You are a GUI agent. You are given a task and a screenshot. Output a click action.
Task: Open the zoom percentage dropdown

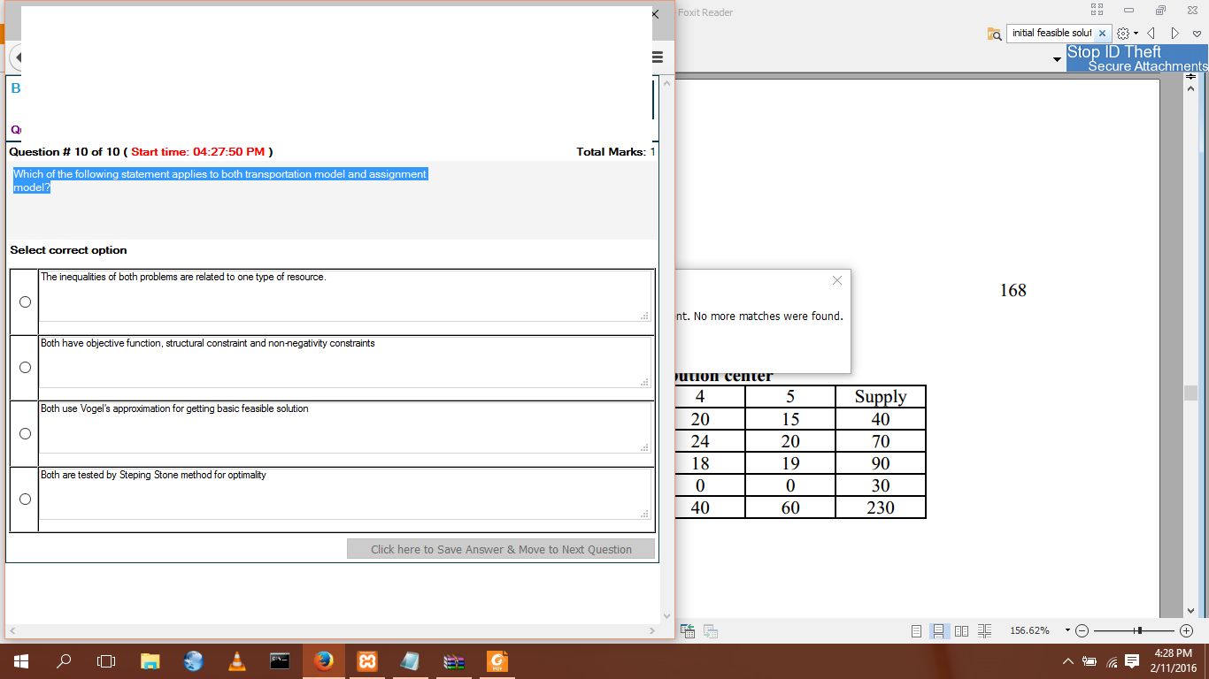[1067, 631]
